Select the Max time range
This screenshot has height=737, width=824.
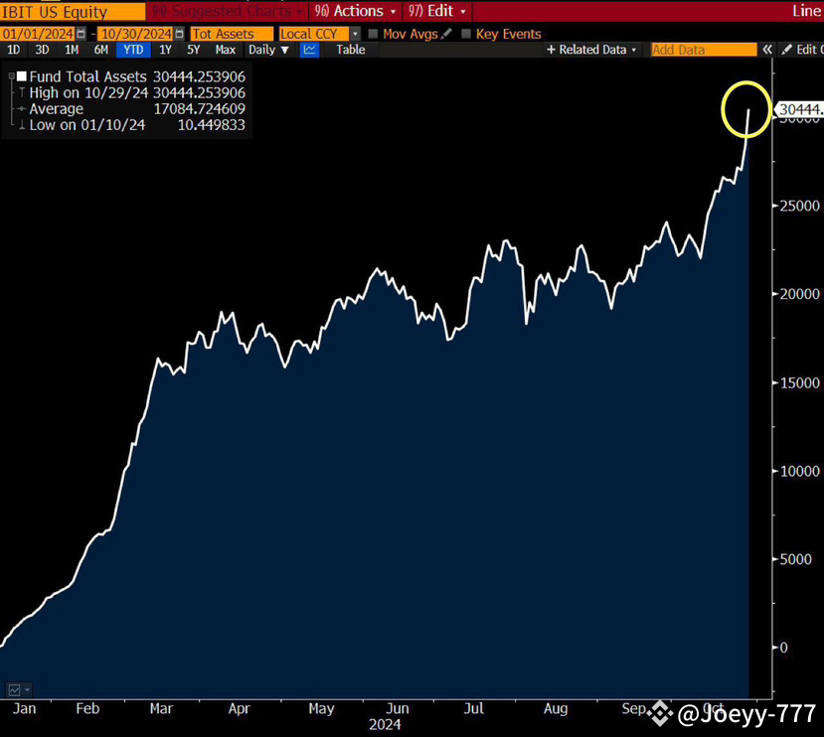pyautogui.click(x=226, y=50)
